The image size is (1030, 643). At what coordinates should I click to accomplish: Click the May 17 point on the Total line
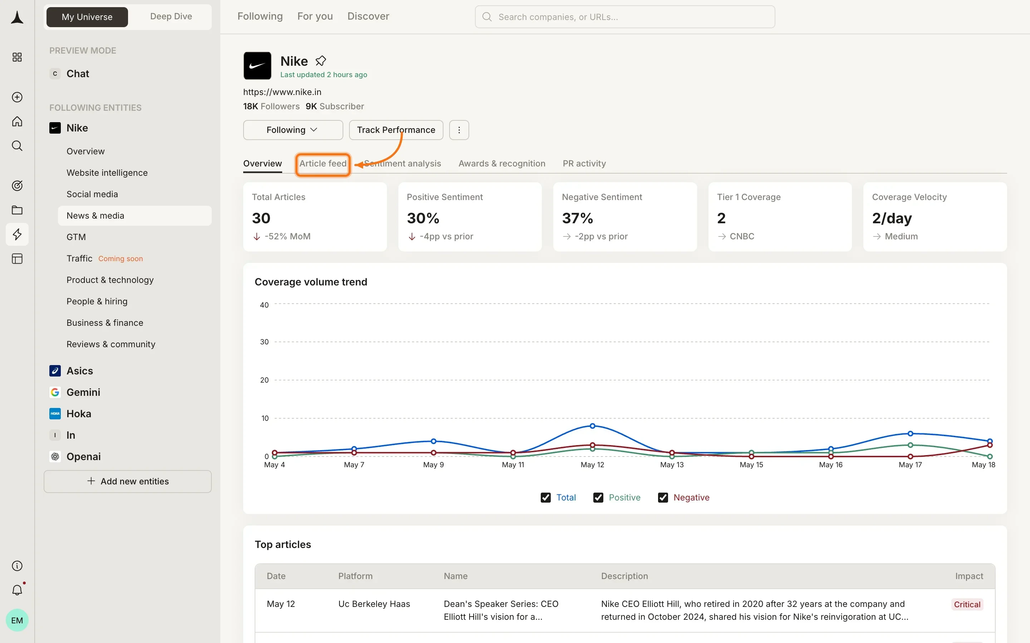click(x=910, y=433)
